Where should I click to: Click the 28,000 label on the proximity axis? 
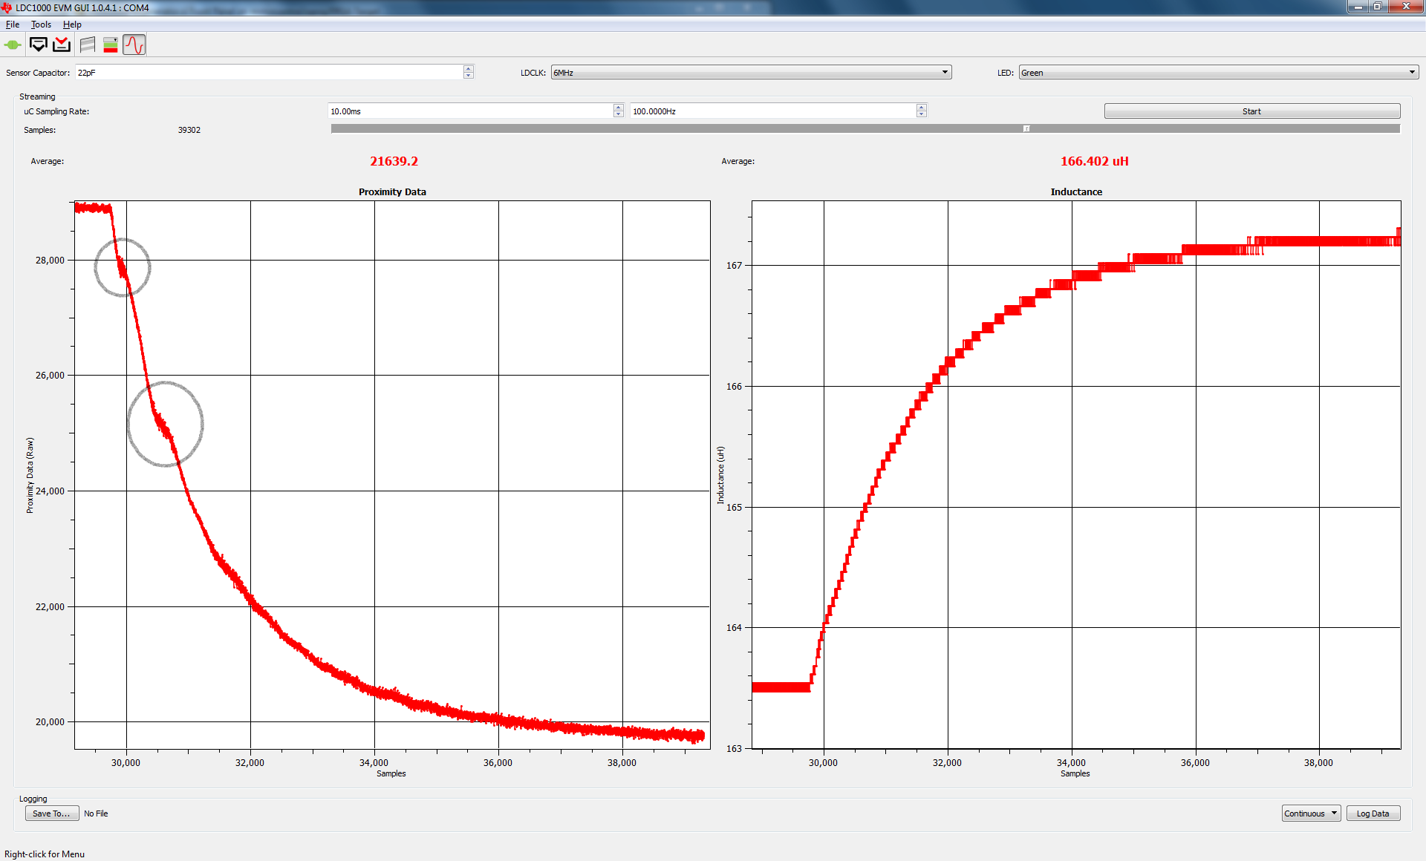point(50,260)
